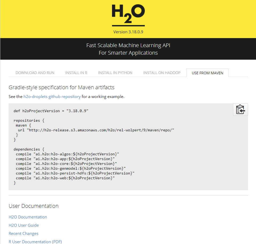Switch to Install in R tab
This screenshot has height=244, width=256.
76,73
